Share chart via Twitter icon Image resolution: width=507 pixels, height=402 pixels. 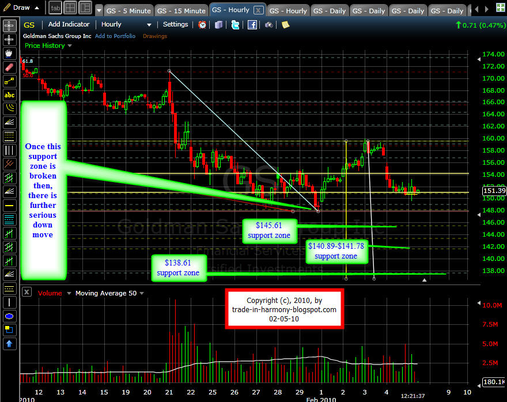tap(236, 25)
